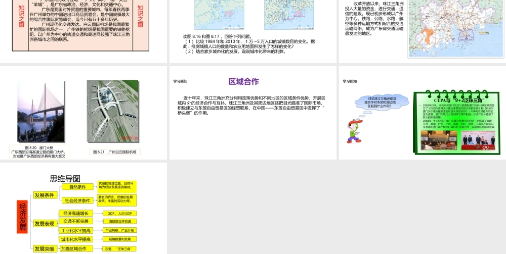
Task: Click the cable-stayed bridge photo
Action: (x=41, y=112)
